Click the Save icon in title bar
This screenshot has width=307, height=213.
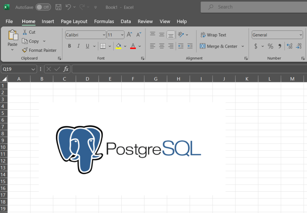(58, 7)
